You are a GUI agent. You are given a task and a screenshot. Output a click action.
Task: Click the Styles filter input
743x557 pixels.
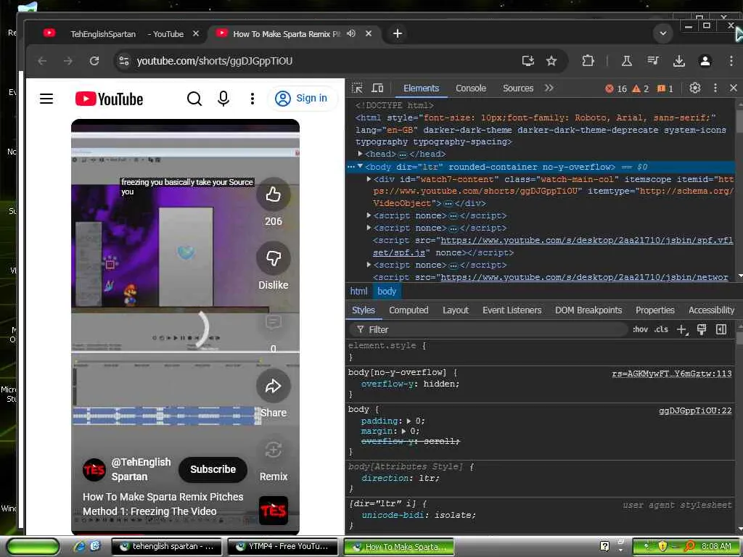click(x=488, y=330)
